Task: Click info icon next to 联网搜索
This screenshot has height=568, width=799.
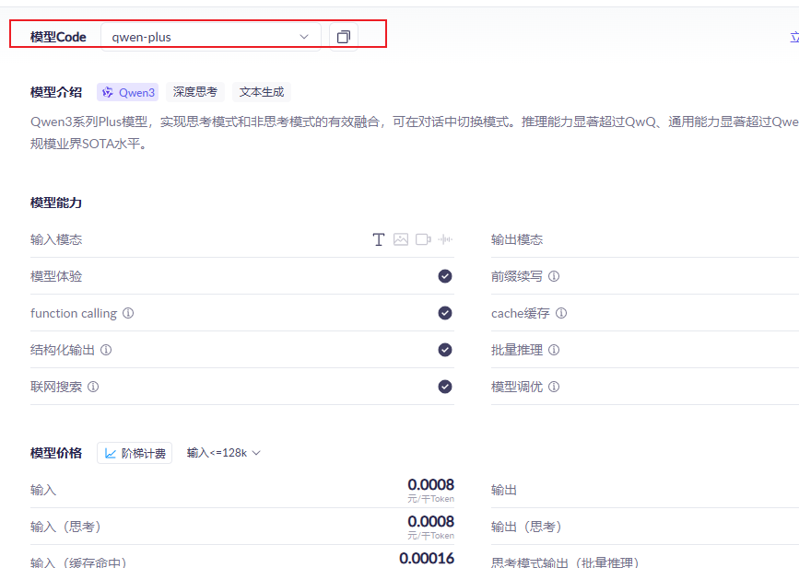Action: 93,387
